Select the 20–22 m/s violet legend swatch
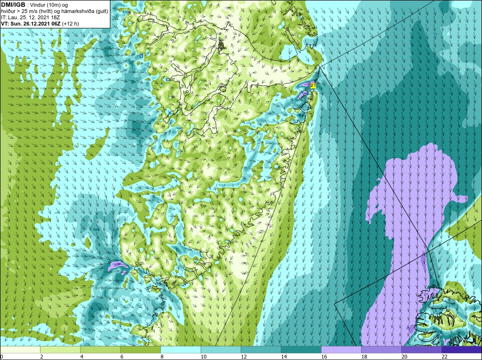 tap(422, 350)
